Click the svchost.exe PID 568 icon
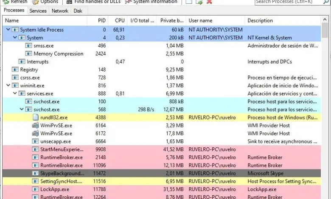The image size is (331, 199). coord(28,110)
